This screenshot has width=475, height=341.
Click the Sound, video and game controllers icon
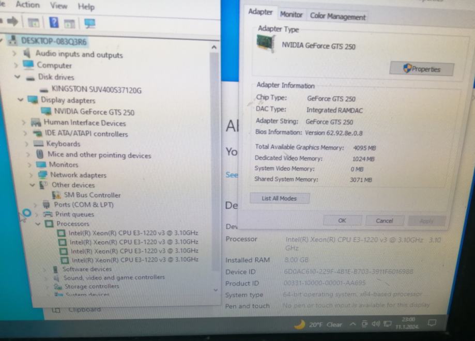click(56, 277)
